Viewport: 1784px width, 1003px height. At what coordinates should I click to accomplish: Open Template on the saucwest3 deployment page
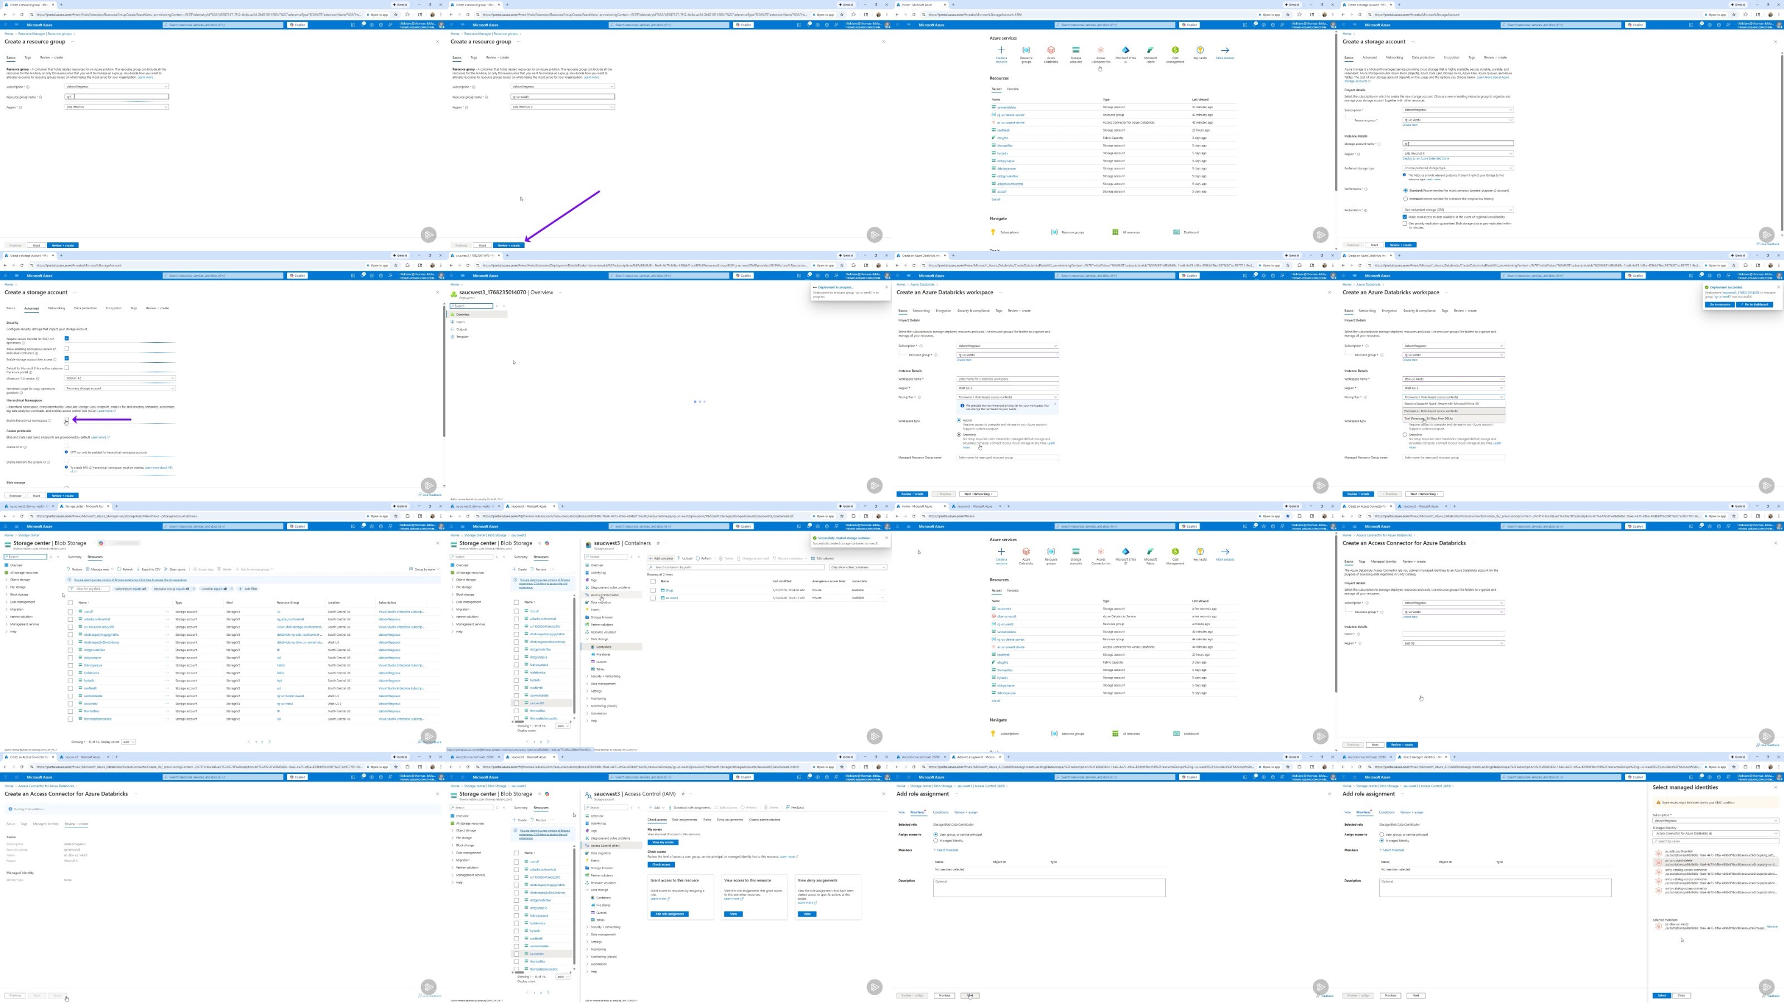(462, 337)
